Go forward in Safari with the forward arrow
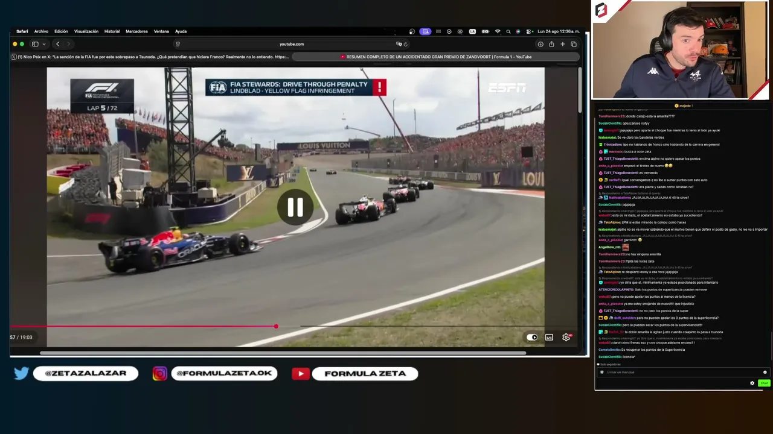The height and width of the screenshot is (434, 773). click(x=68, y=44)
